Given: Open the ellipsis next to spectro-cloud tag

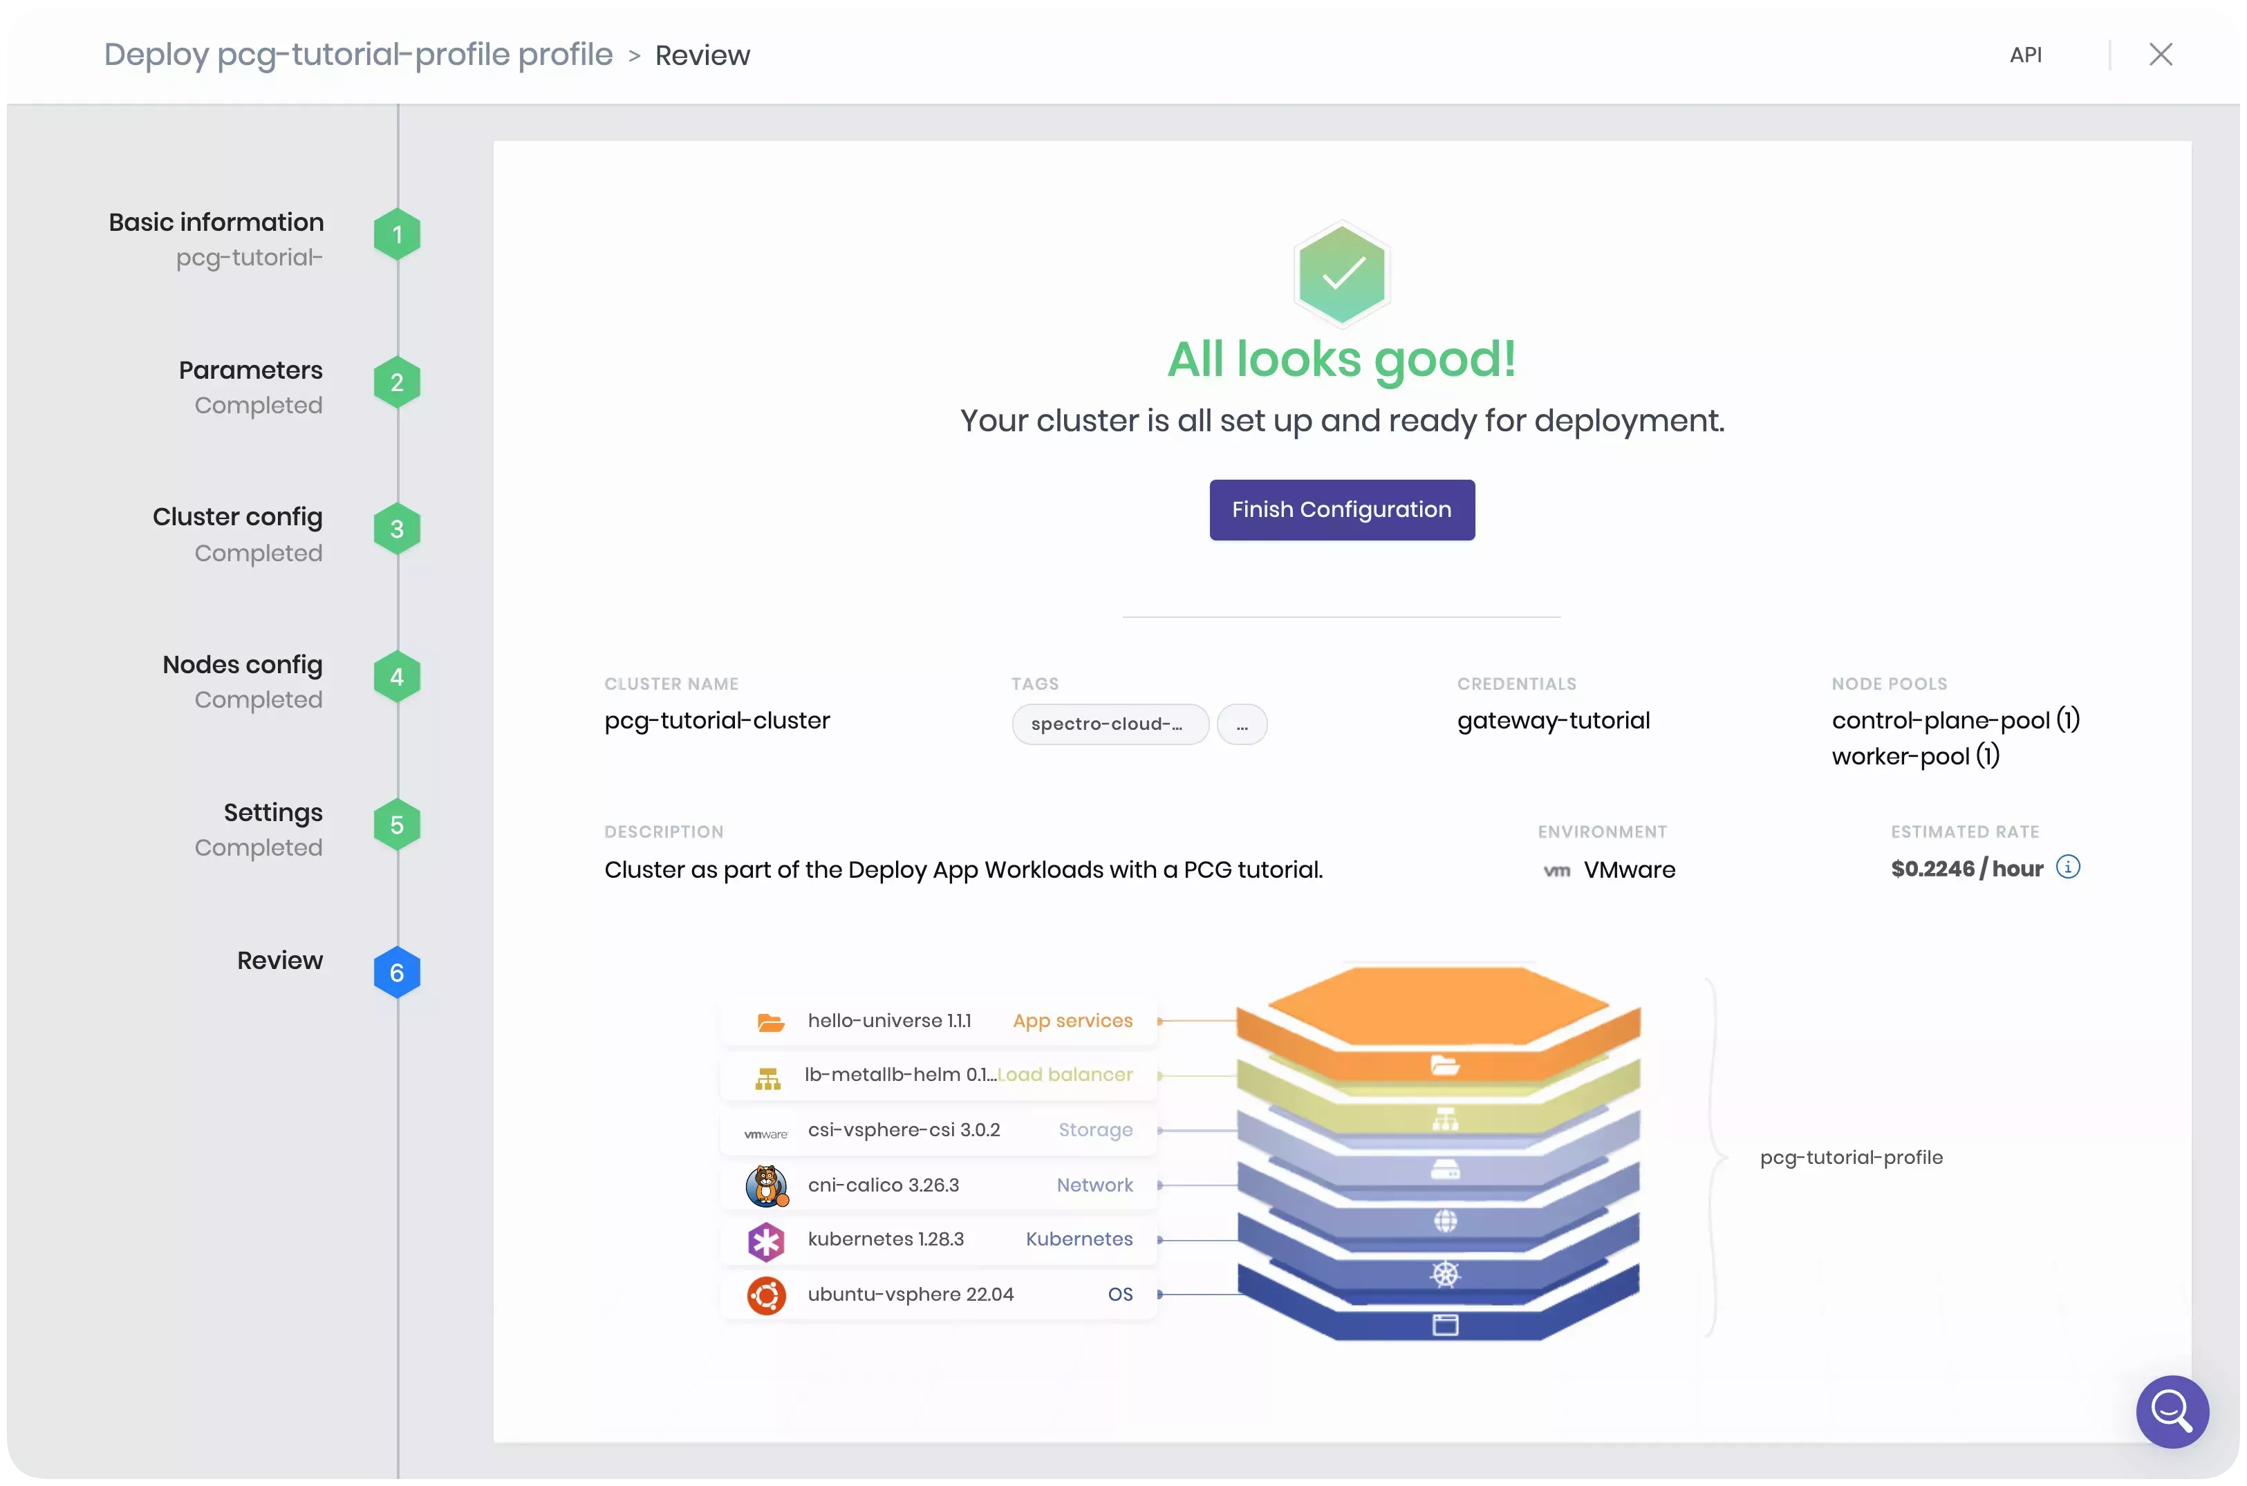Looking at the screenshot, I should pyautogui.click(x=1243, y=724).
